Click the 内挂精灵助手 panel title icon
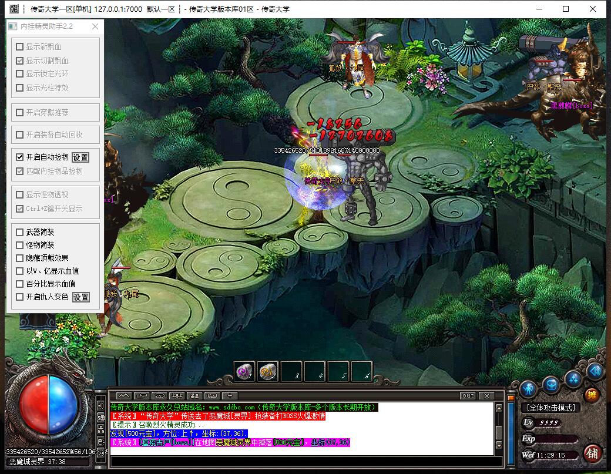 (13, 26)
